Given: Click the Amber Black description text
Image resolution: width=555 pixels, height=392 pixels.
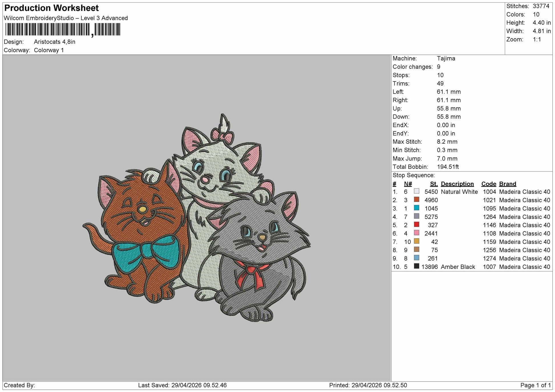Looking at the screenshot, I should pos(458,267).
